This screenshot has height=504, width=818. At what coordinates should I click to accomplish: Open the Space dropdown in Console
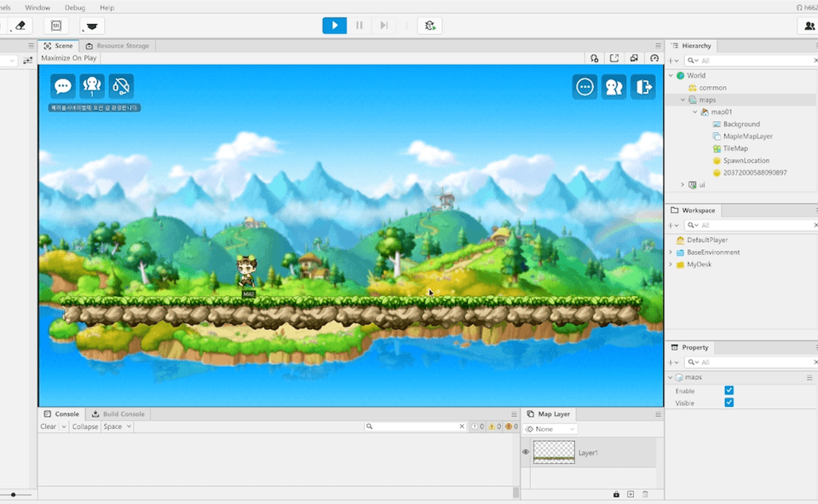tap(117, 426)
